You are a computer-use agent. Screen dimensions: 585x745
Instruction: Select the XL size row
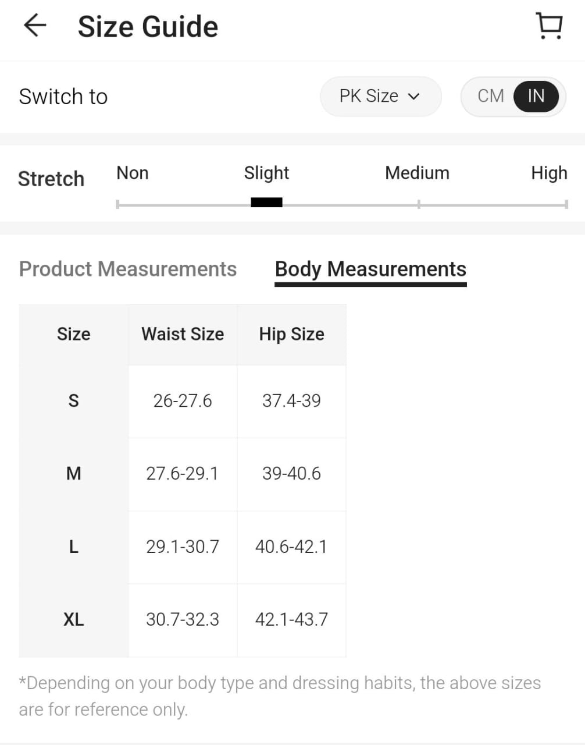tap(74, 619)
